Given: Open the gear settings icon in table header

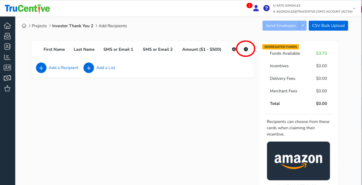Looking at the screenshot, I should click(x=234, y=49).
